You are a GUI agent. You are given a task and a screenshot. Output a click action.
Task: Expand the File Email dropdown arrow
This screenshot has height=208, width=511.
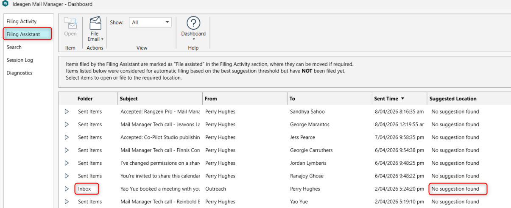(102, 39)
